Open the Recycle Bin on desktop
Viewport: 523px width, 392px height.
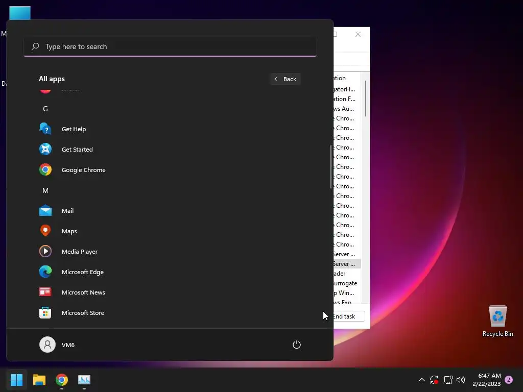pyautogui.click(x=497, y=322)
